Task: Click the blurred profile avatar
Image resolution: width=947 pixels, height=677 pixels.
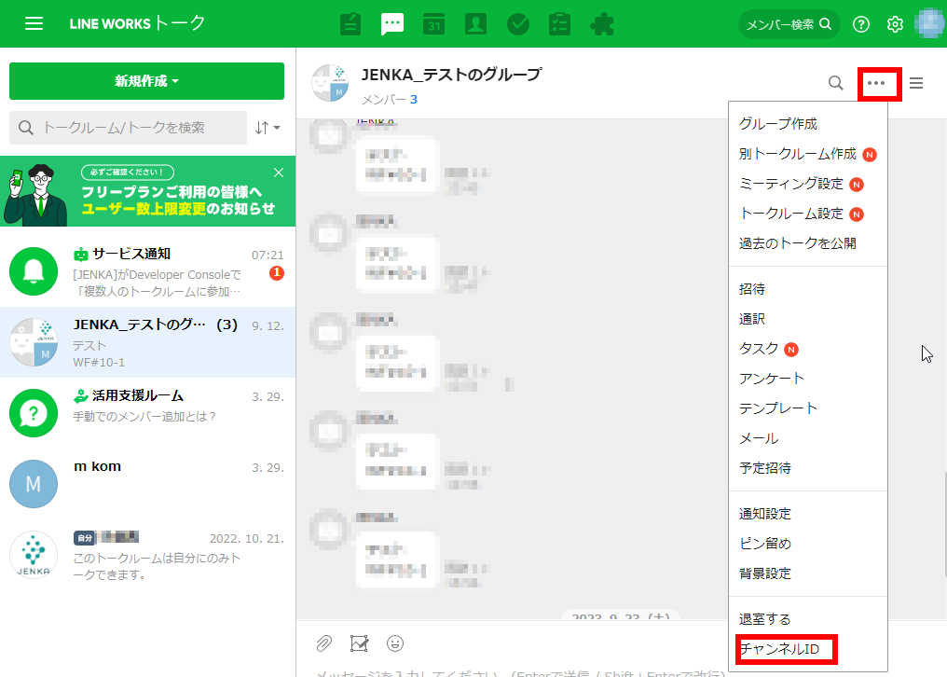Action: (x=929, y=24)
